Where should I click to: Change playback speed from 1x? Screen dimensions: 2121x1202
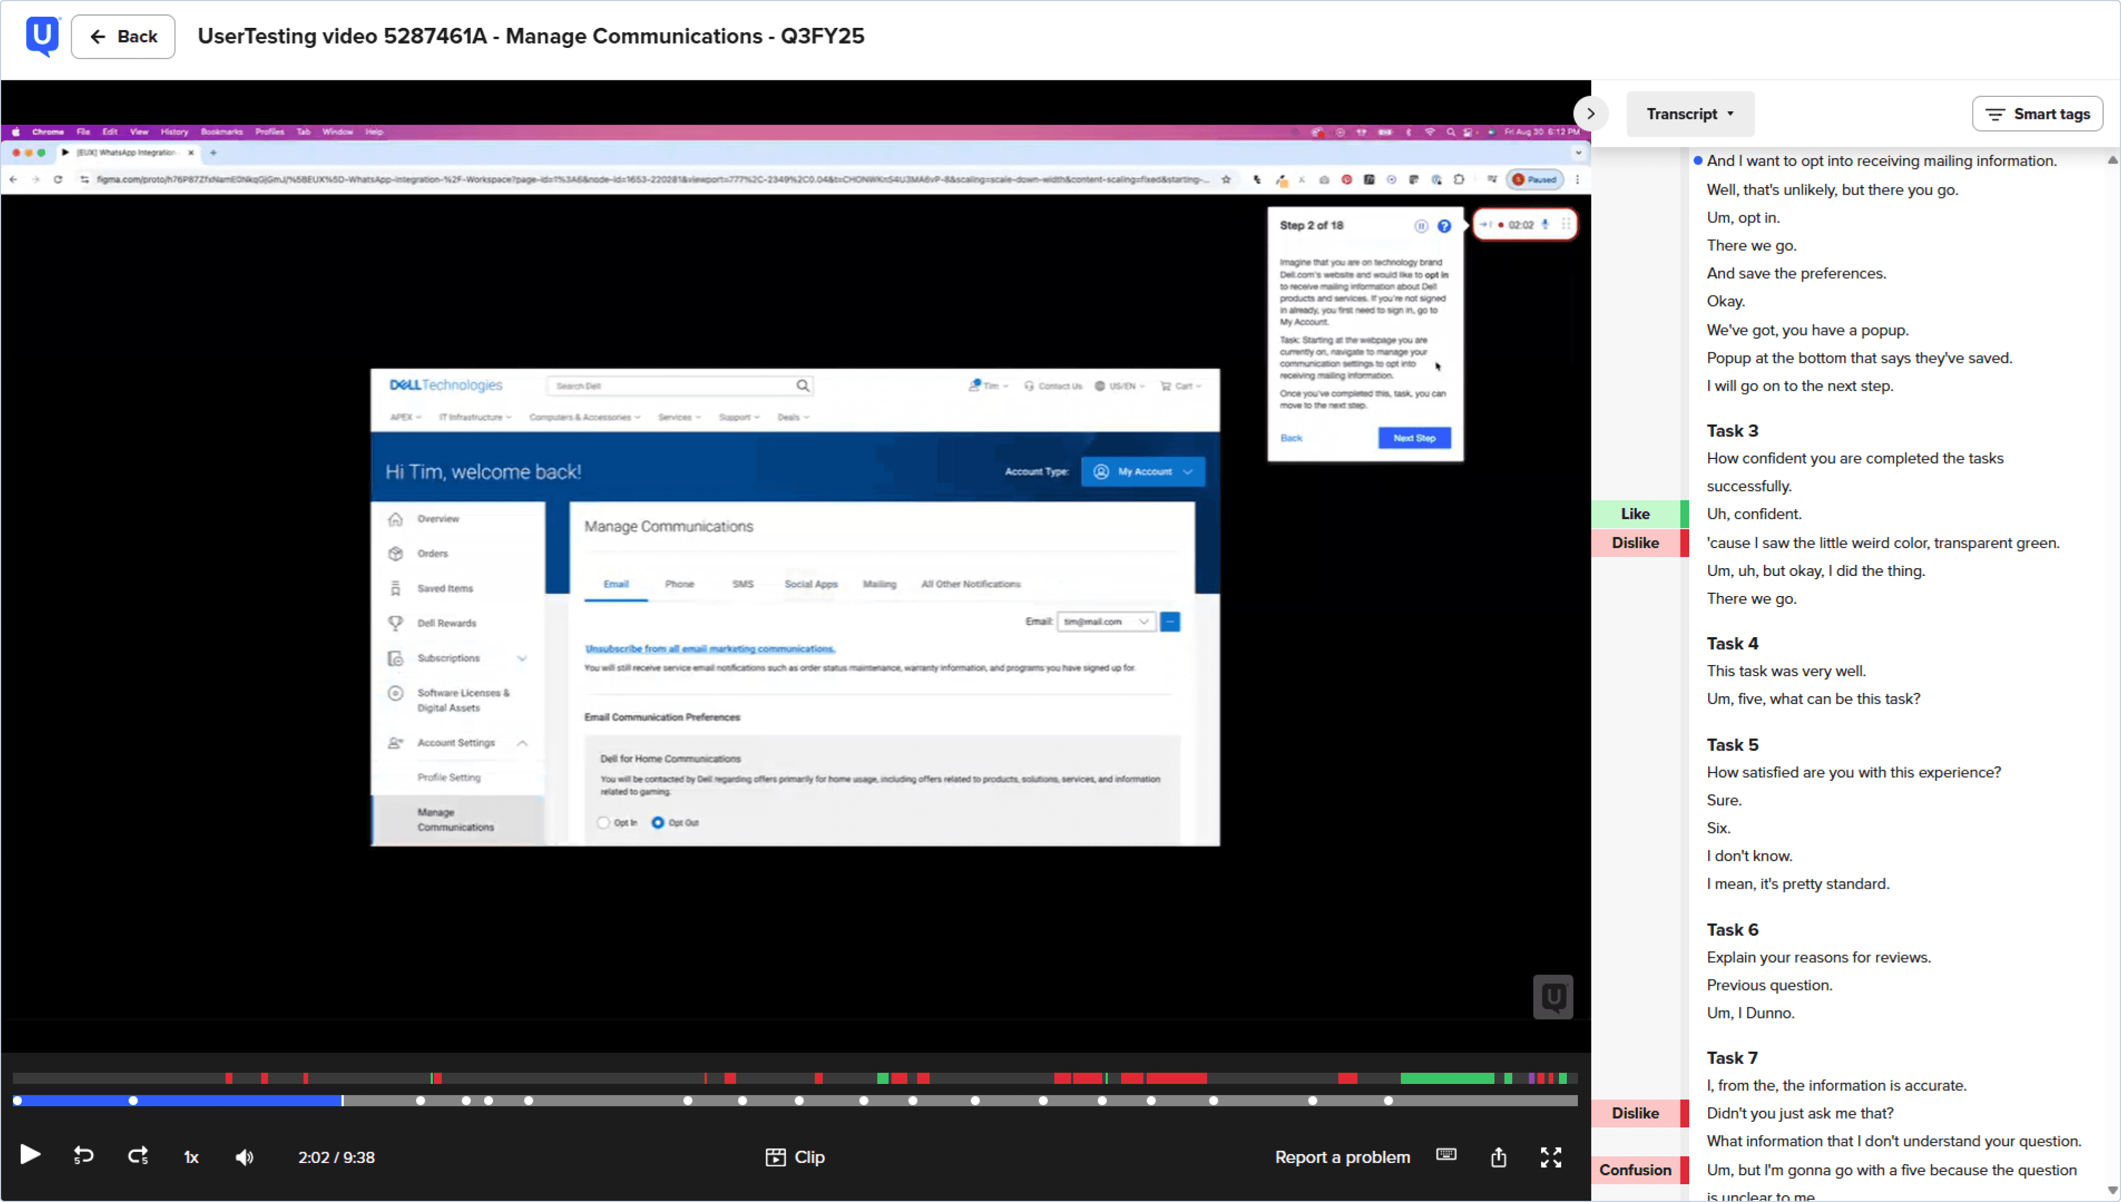[191, 1157]
